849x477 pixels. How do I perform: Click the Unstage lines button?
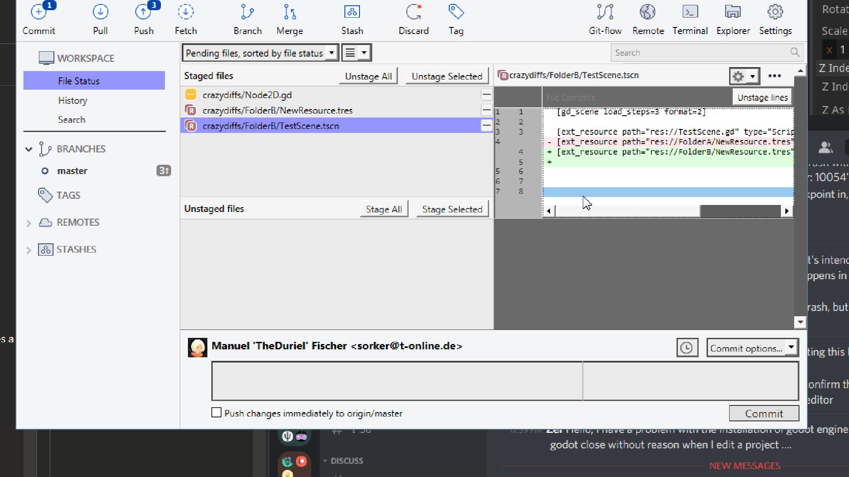click(762, 96)
